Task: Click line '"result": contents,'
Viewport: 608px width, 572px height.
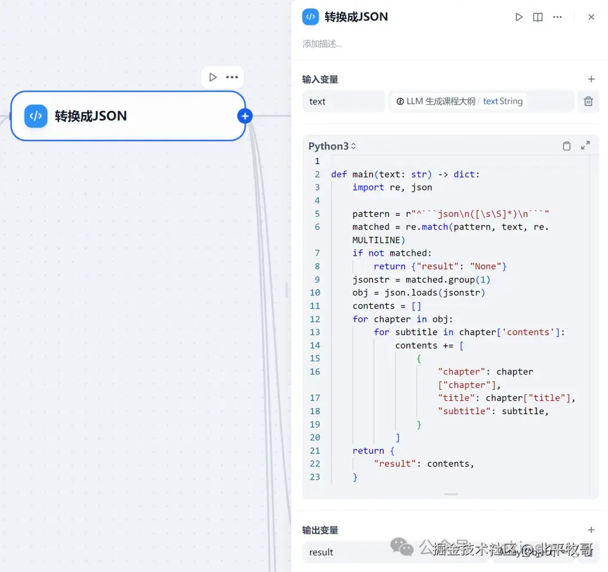Action: [x=424, y=463]
